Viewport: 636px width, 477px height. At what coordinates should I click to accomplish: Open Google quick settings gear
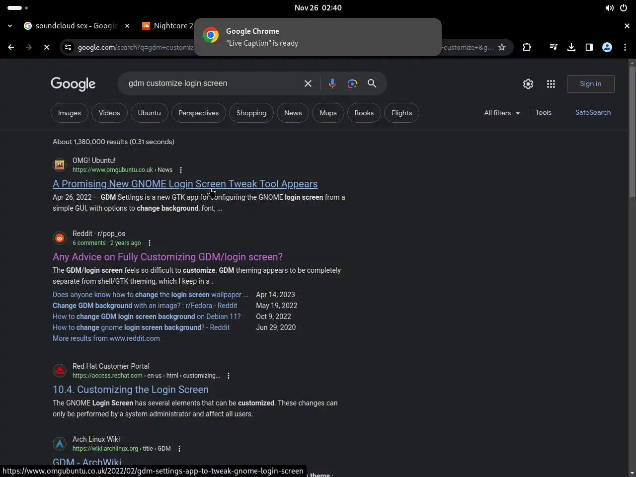pos(528,84)
